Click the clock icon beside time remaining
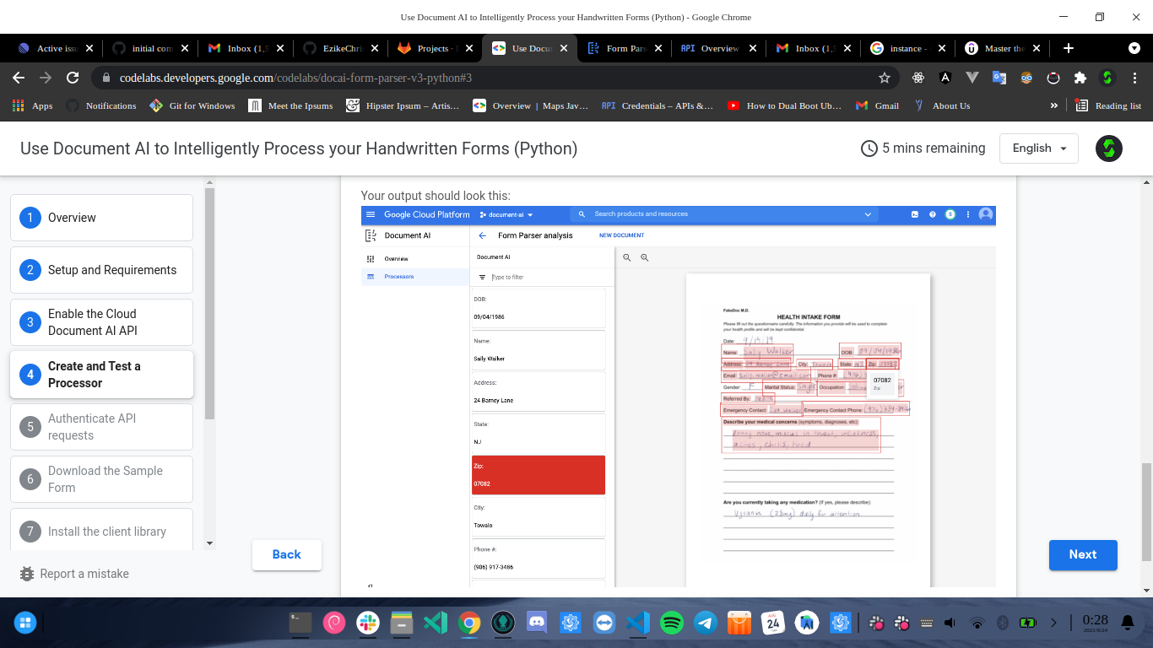 pos(869,148)
